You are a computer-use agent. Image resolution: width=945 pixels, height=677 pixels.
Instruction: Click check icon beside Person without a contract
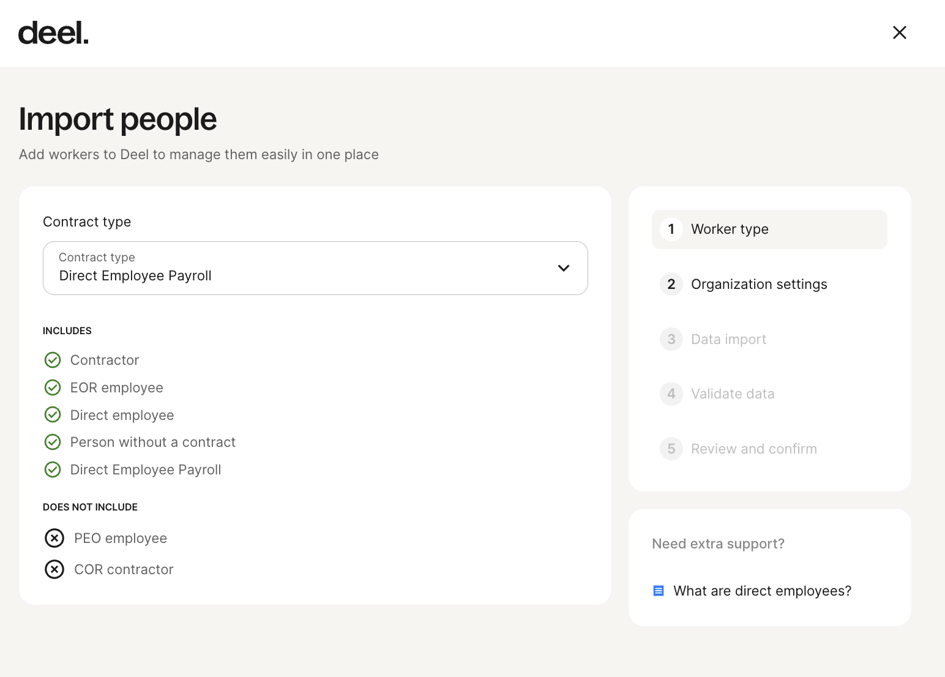click(x=53, y=442)
